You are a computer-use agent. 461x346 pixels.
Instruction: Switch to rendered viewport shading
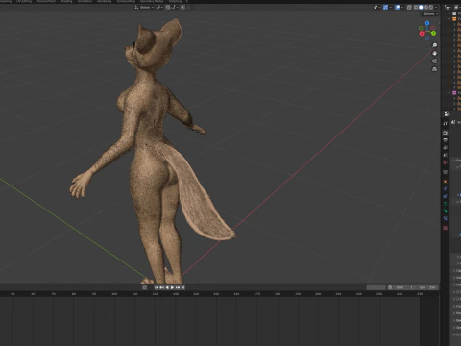point(431,8)
